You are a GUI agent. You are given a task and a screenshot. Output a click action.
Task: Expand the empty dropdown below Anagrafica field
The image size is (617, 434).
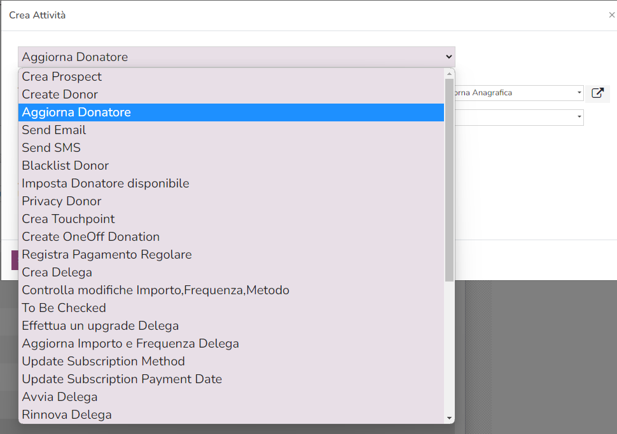(579, 118)
